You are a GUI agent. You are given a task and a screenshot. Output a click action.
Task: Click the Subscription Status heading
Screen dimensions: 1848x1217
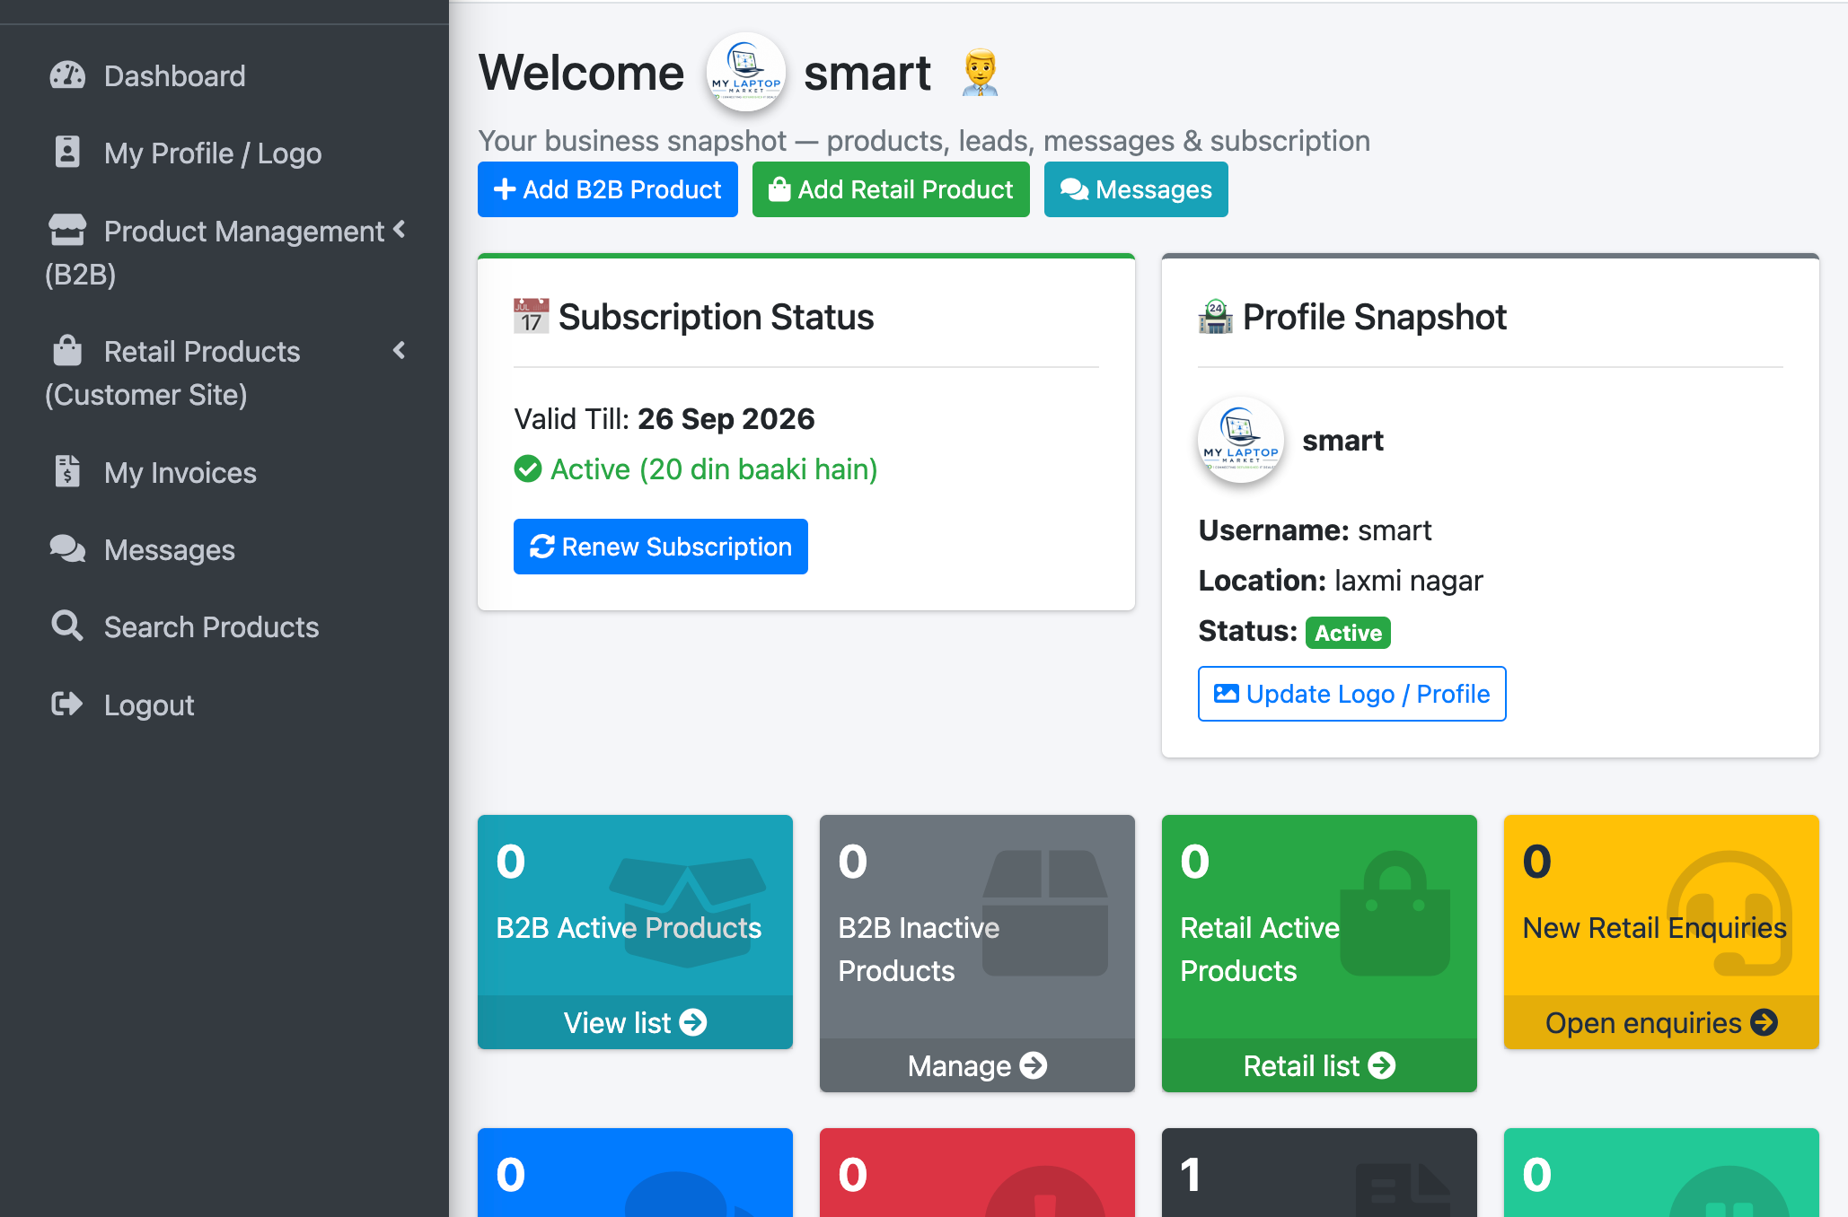click(x=716, y=317)
